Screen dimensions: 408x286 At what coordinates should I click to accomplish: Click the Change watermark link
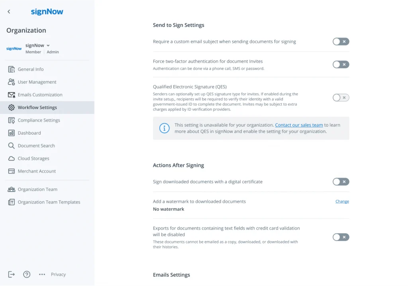coord(342,202)
